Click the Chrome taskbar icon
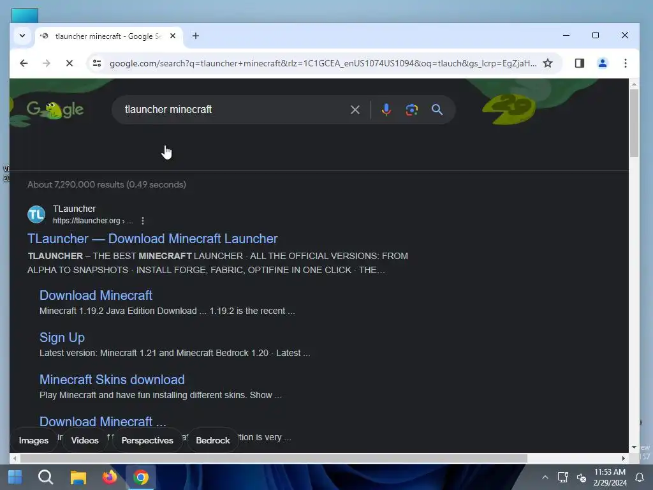 pyautogui.click(x=141, y=477)
